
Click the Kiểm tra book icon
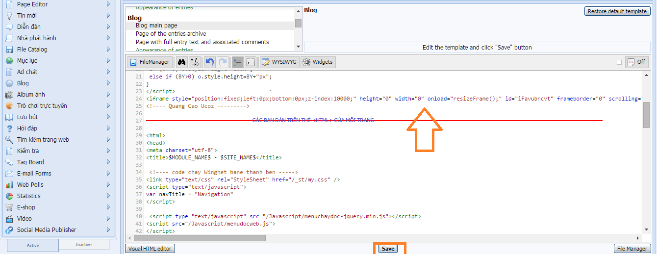[x=9, y=151]
